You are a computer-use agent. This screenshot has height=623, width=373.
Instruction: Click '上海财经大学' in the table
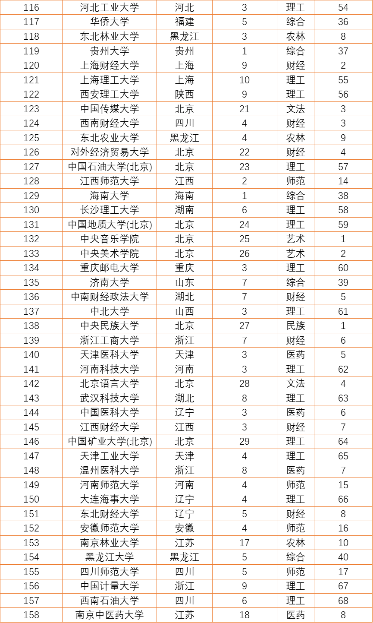tap(110, 65)
